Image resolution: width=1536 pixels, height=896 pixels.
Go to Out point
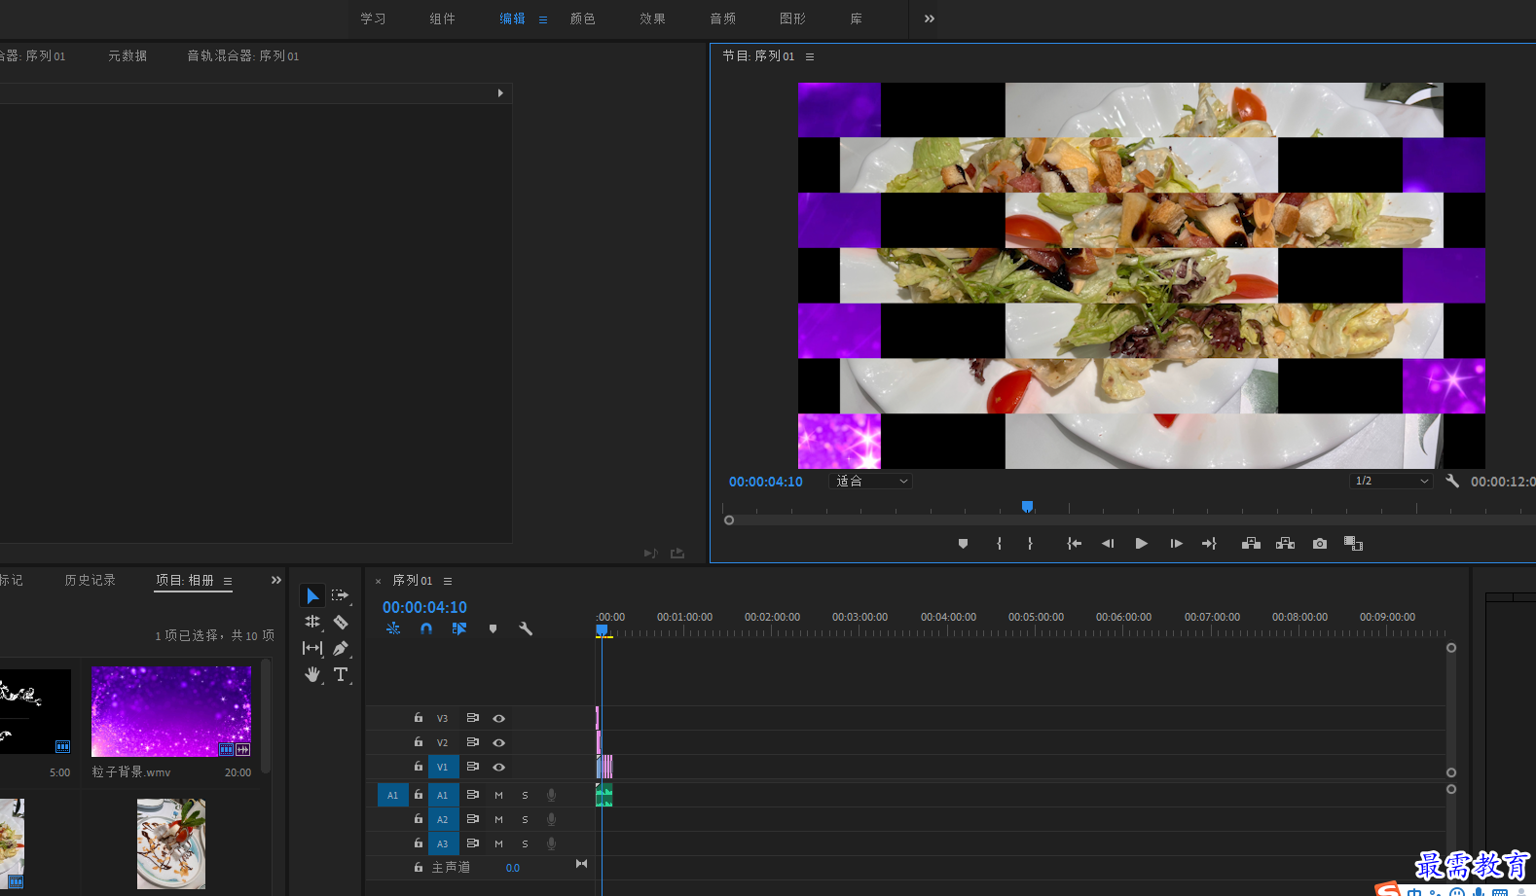click(x=1210, y=544)
